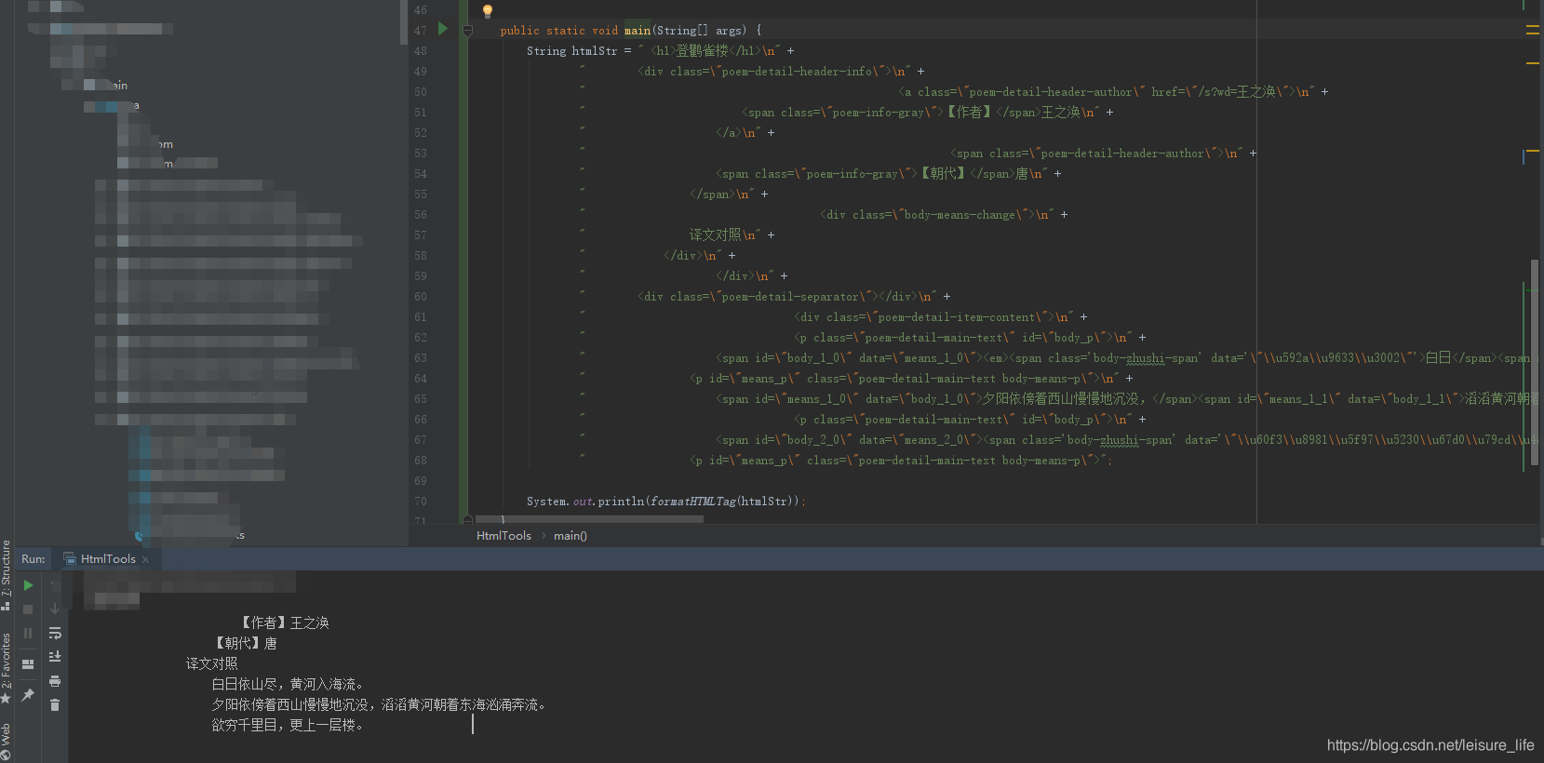Click console line '欲穷千里目，更上一层楼。'
The width and height of the screenshot is (1544, 763).
pyautogui.click(x=289, y=725)
